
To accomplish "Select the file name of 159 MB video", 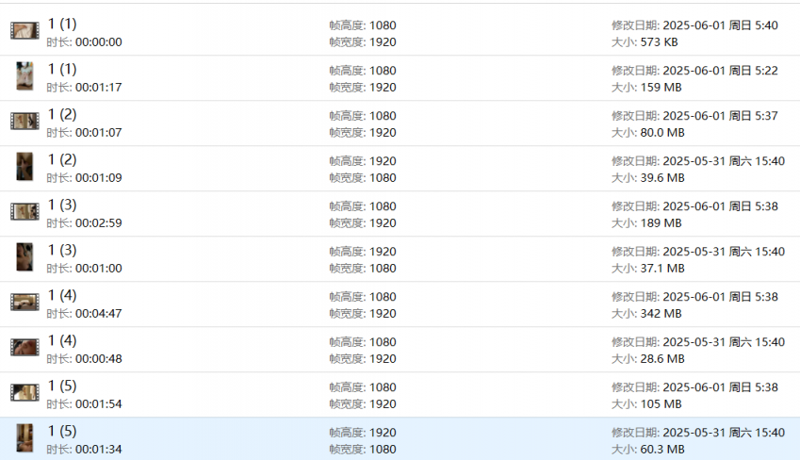I will 62,69.
